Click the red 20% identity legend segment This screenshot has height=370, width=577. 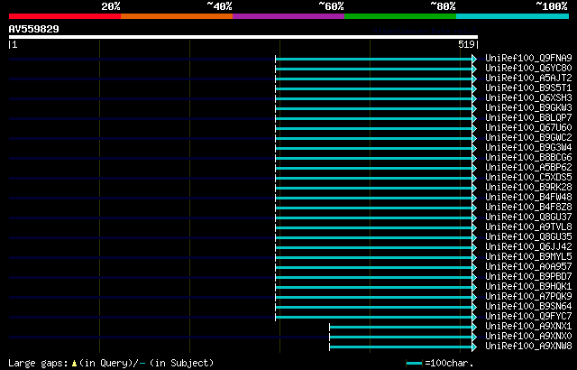(x=65, y=16)
